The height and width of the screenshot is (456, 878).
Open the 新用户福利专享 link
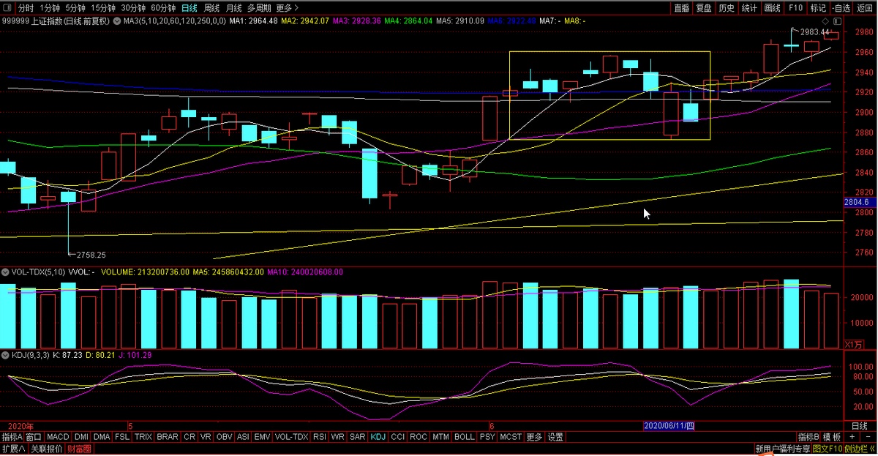pyautogui.click(x=782, y=449)
